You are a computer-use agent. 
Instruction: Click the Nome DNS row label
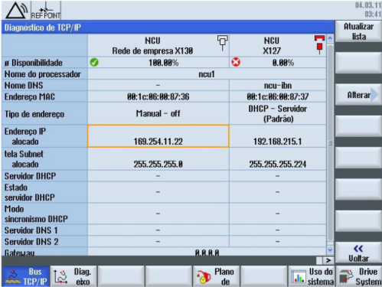24,86
